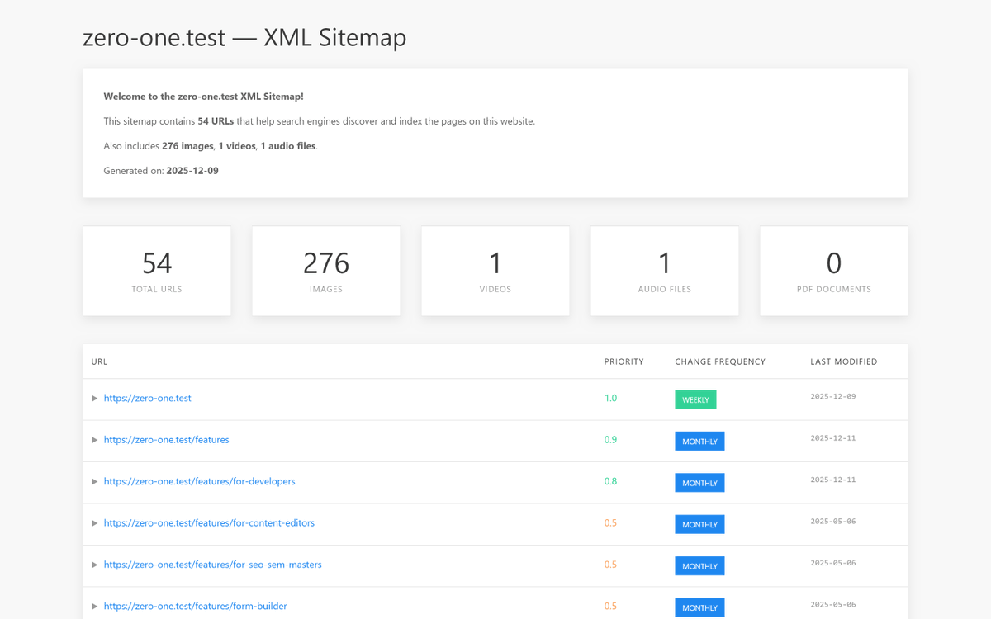This screenshot has height=619, width=991.
Task: Click the LAST MODIFIED column header
Action: point(844,362)
